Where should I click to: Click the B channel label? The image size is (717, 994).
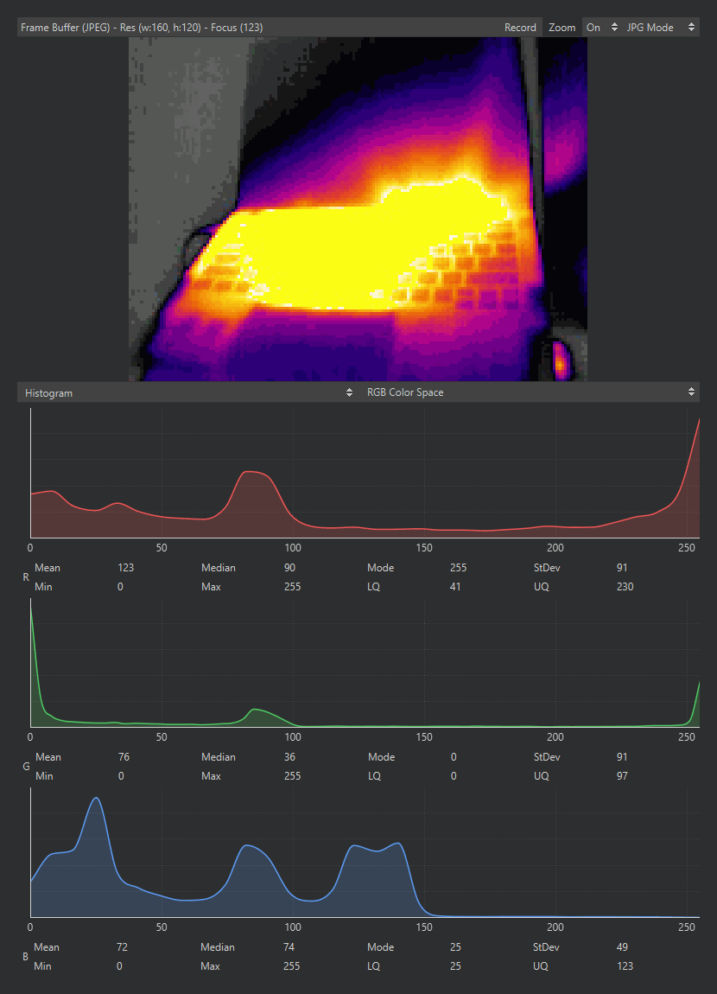[25, 957]
